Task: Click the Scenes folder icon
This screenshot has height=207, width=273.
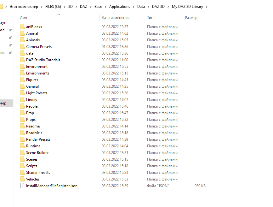Action: [22, 159]
